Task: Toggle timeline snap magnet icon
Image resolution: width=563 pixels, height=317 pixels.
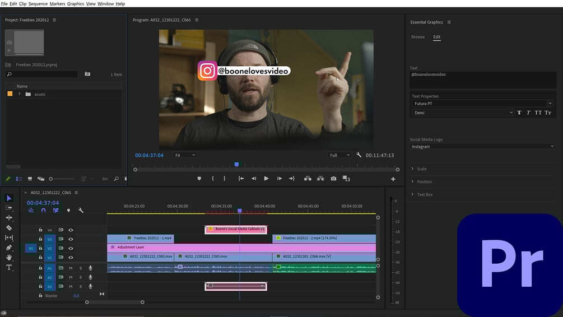Action: pyautogui.click(x=44, y=211)
